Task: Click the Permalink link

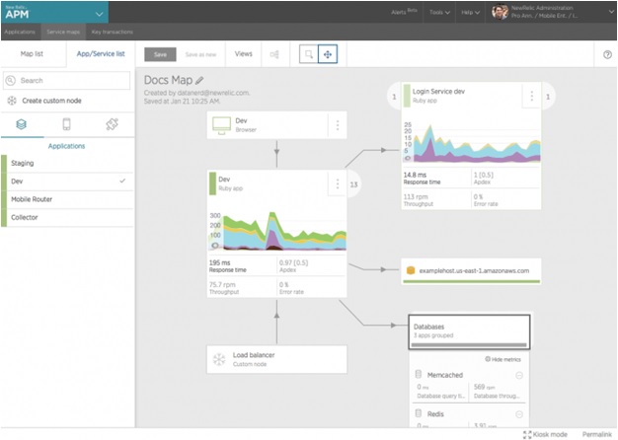Action: [x=597, y=434]
